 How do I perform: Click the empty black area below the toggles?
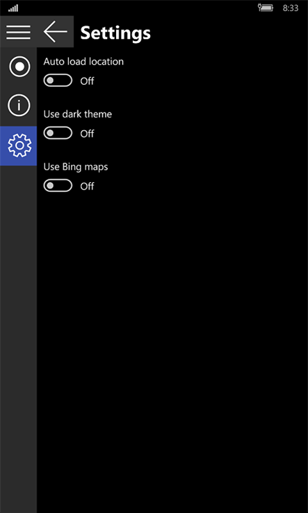coord(172,350)
